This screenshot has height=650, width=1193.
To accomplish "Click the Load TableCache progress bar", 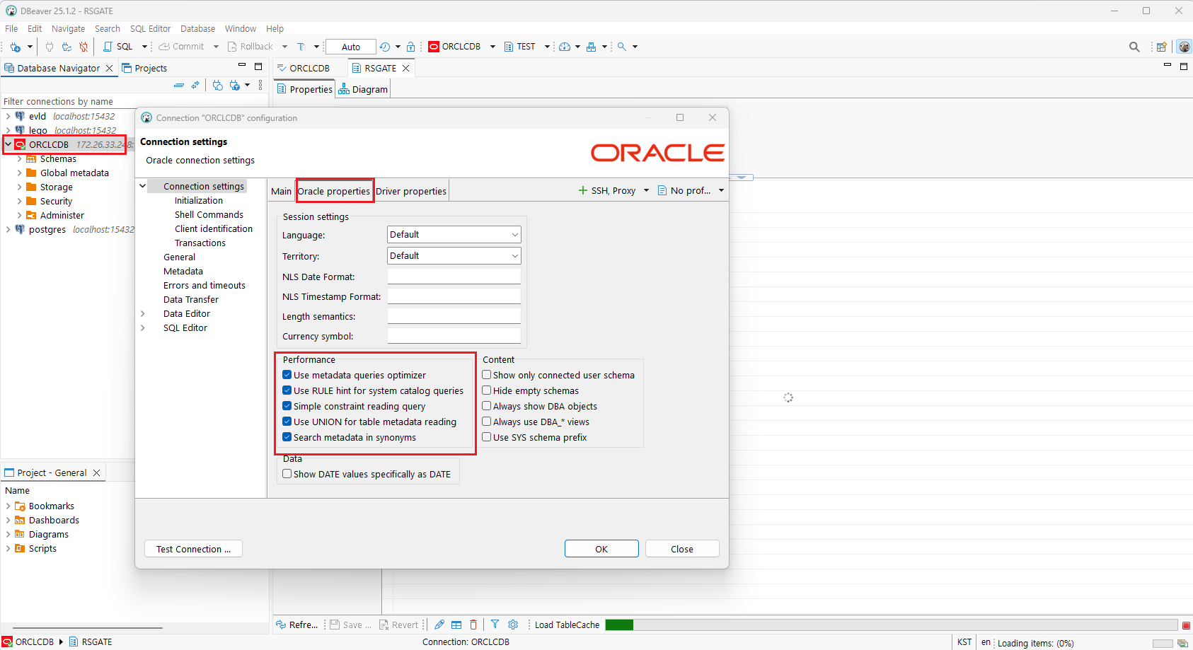I will [891, 625].
